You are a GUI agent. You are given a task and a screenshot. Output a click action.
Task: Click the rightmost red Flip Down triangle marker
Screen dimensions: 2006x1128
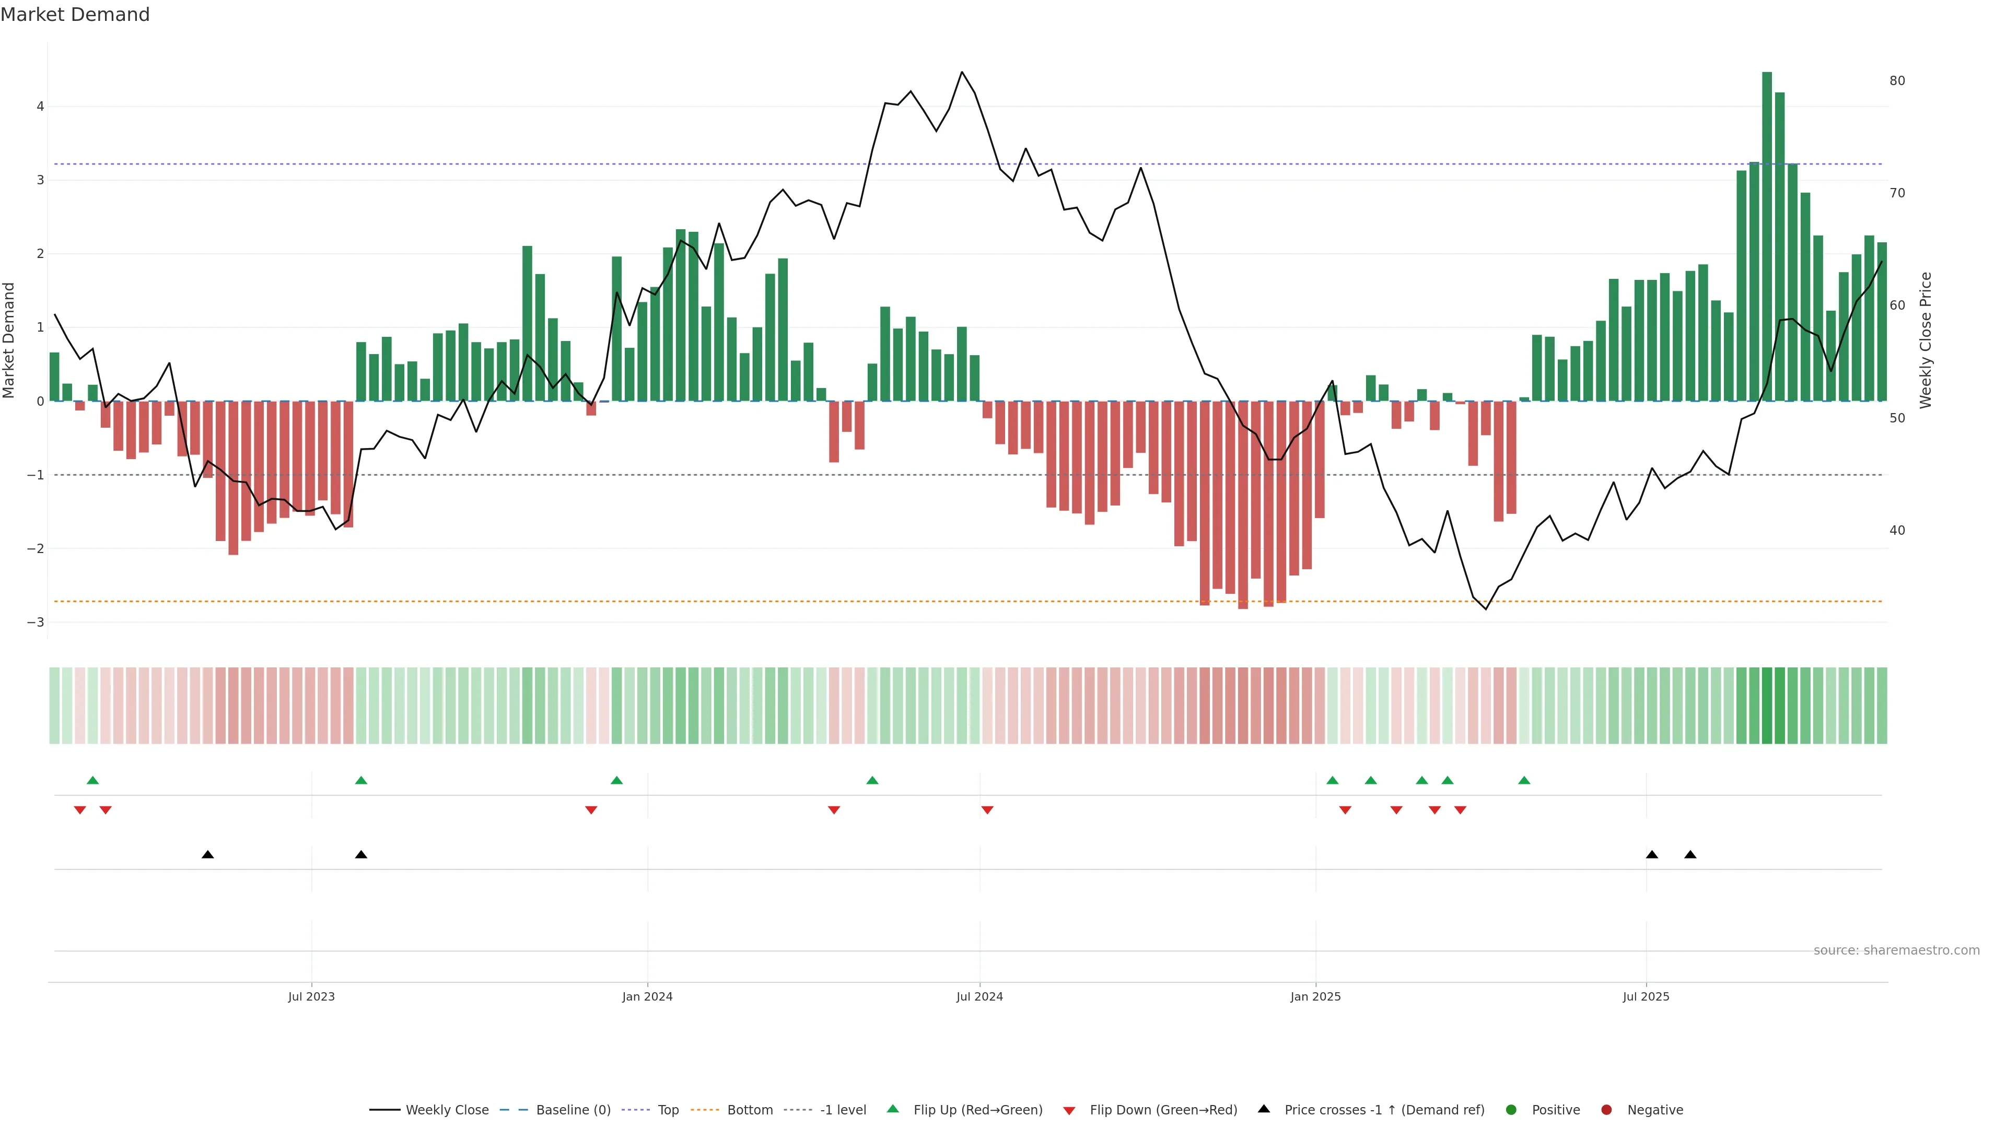coord(1460,810)
